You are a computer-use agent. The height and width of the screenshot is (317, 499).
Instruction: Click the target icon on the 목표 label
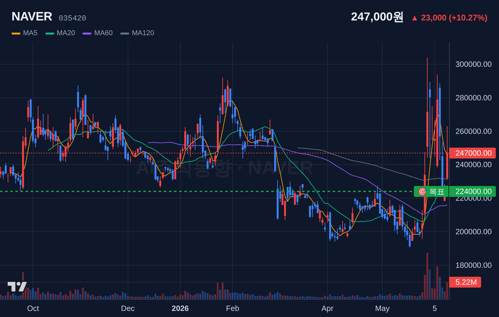coord(422,192)
